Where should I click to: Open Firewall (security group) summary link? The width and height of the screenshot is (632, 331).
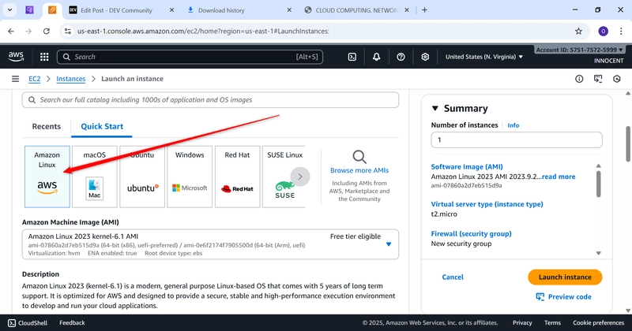point(471,234)
